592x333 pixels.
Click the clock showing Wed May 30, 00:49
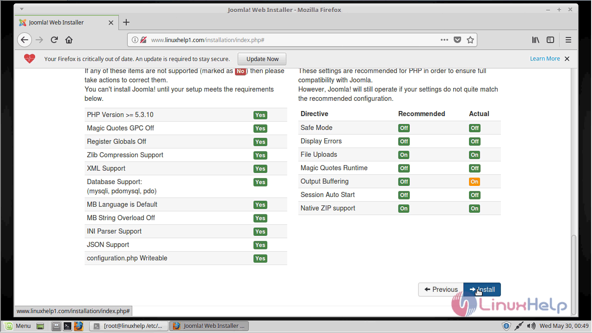click(x=564, y=326)
